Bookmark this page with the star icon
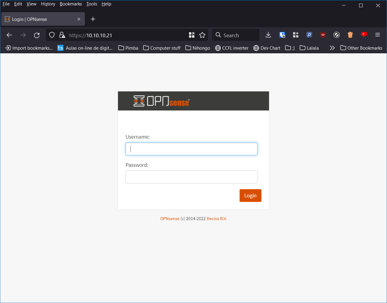Image resolution: width=387 pixels, height=303 pixels. click(202, 35)
